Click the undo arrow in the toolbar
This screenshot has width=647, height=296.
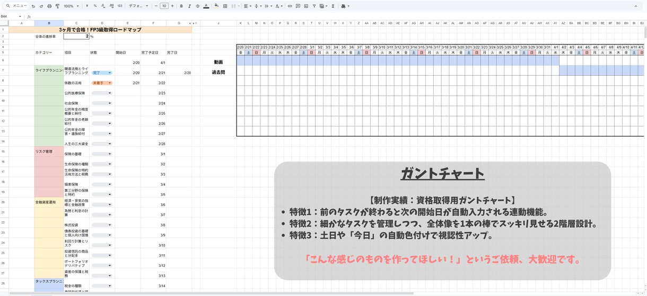[33, 6]
